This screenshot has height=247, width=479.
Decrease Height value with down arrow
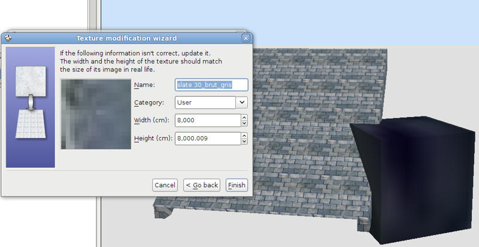(x=244, y=141)
